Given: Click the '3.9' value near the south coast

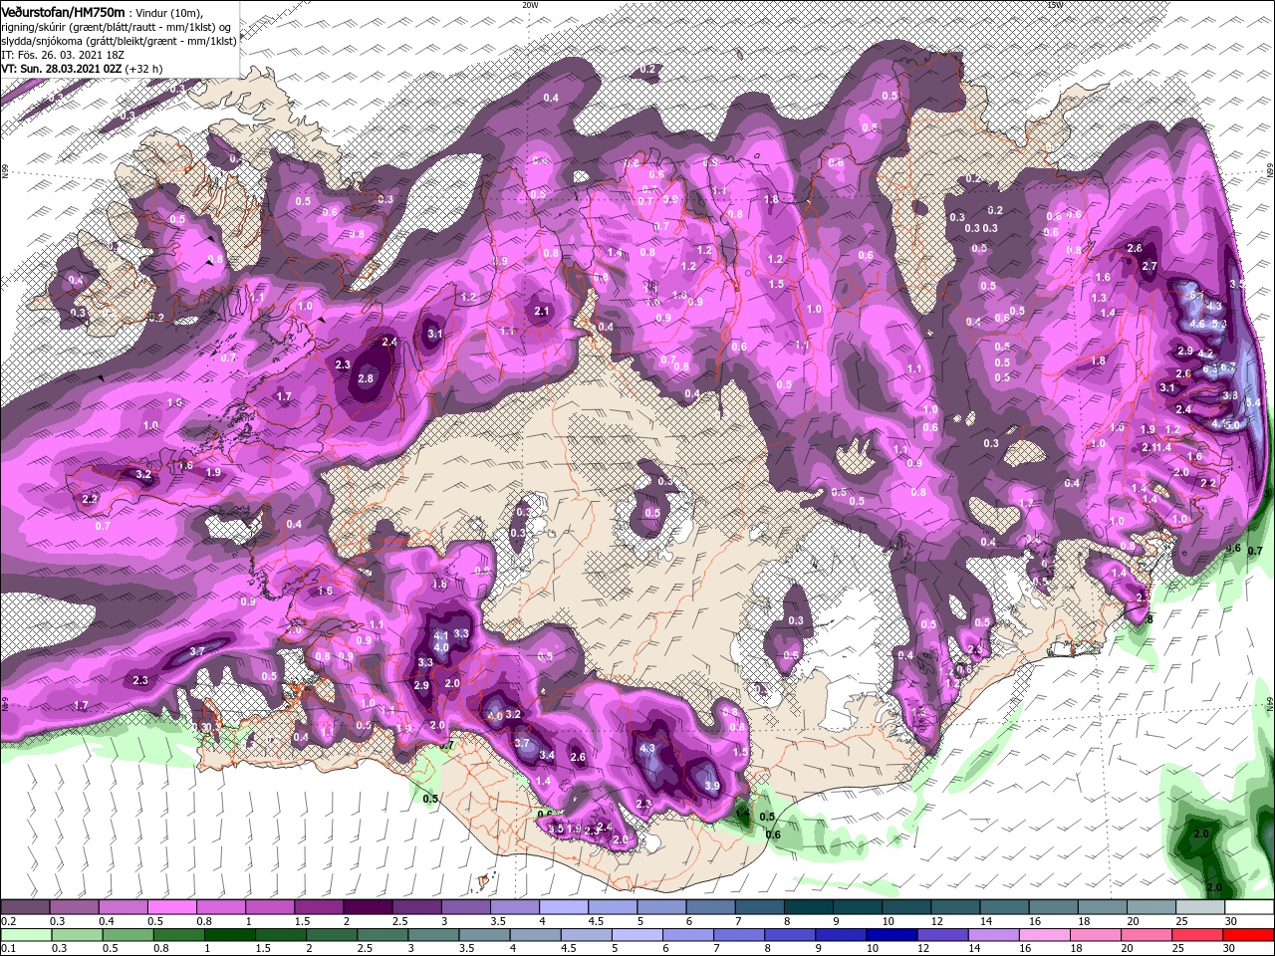Looking at the screenshot, I should [712, 786].
